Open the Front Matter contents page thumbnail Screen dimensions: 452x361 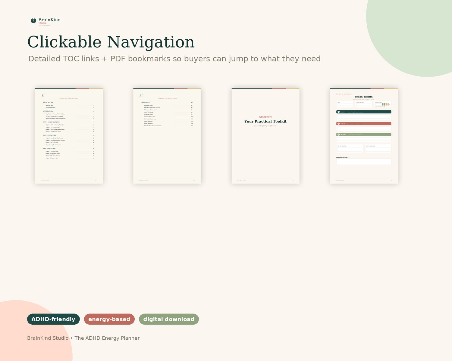(69, 136)
